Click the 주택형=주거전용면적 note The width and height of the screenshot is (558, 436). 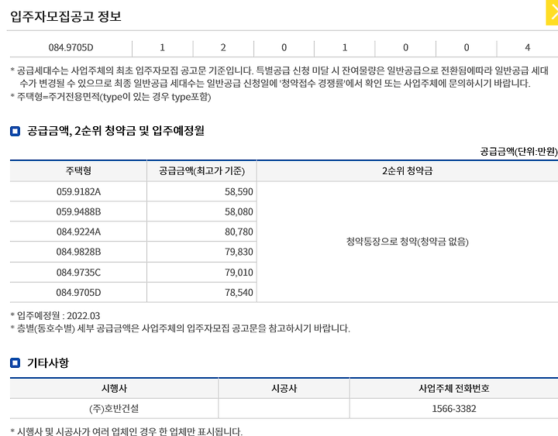[x=111, y=97]
